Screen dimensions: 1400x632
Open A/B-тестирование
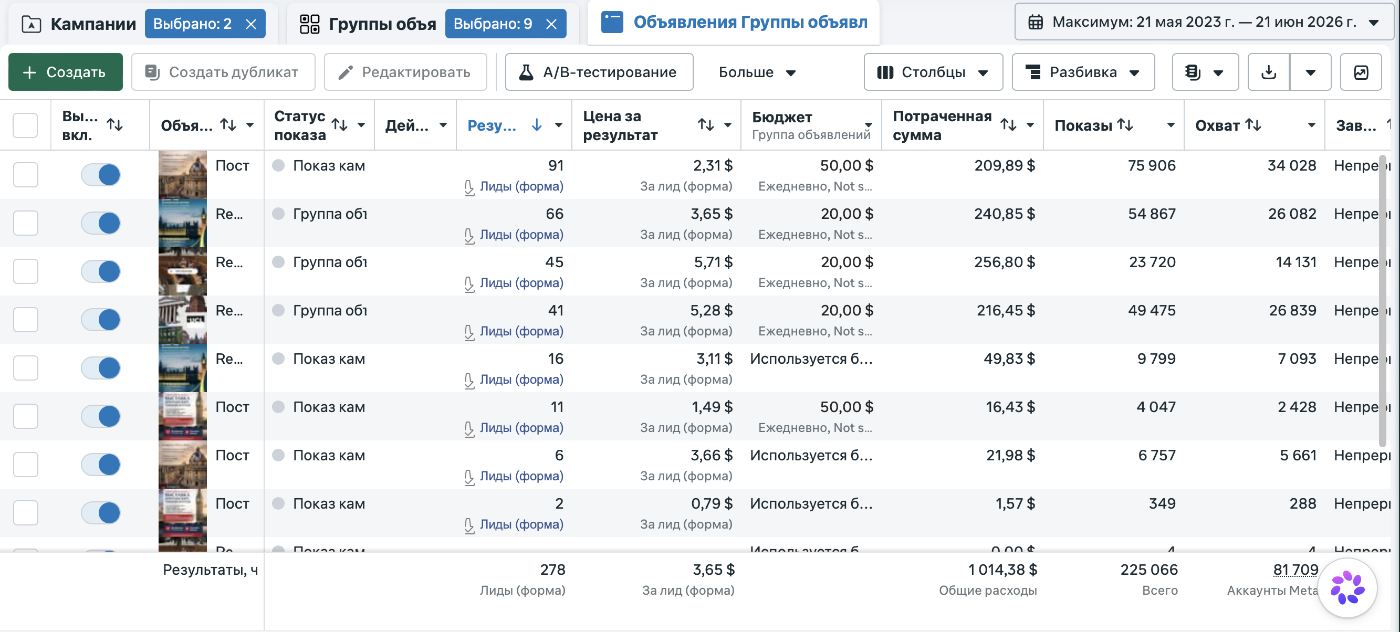[599, 72]
